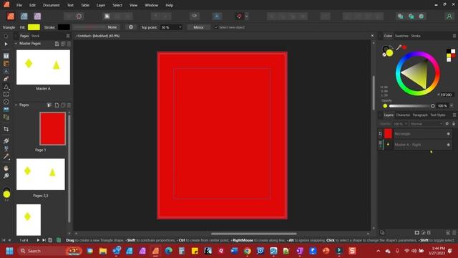Image resolution: width=458 pixels, height=258 pixels.
Task: Switch to the Text Styles tab
Action: [438, 115]
